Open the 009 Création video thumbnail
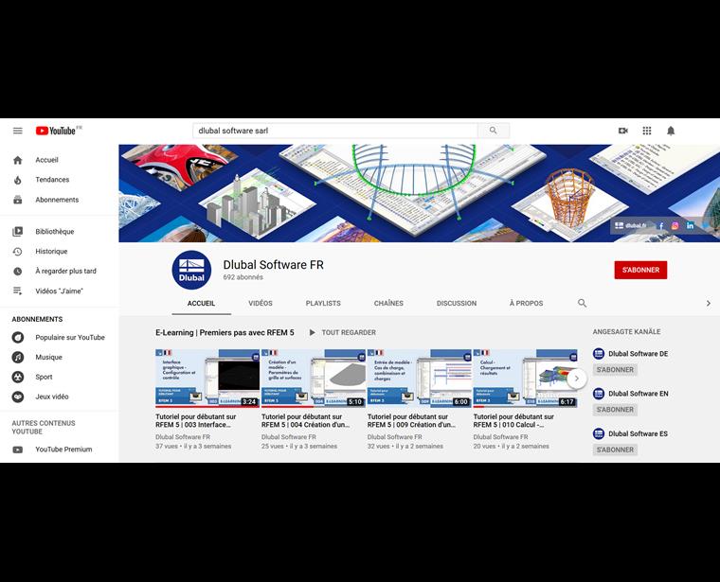 point(420,378)
